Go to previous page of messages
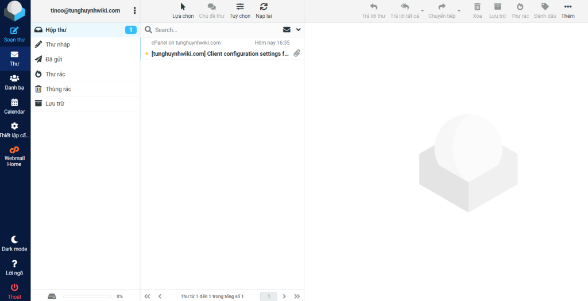 tap(160, 296)
